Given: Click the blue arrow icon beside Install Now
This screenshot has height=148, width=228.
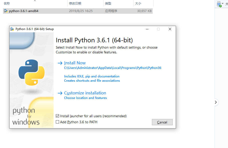Looking at the screenshot, I should pyautogui.click(x=60, y=63).
